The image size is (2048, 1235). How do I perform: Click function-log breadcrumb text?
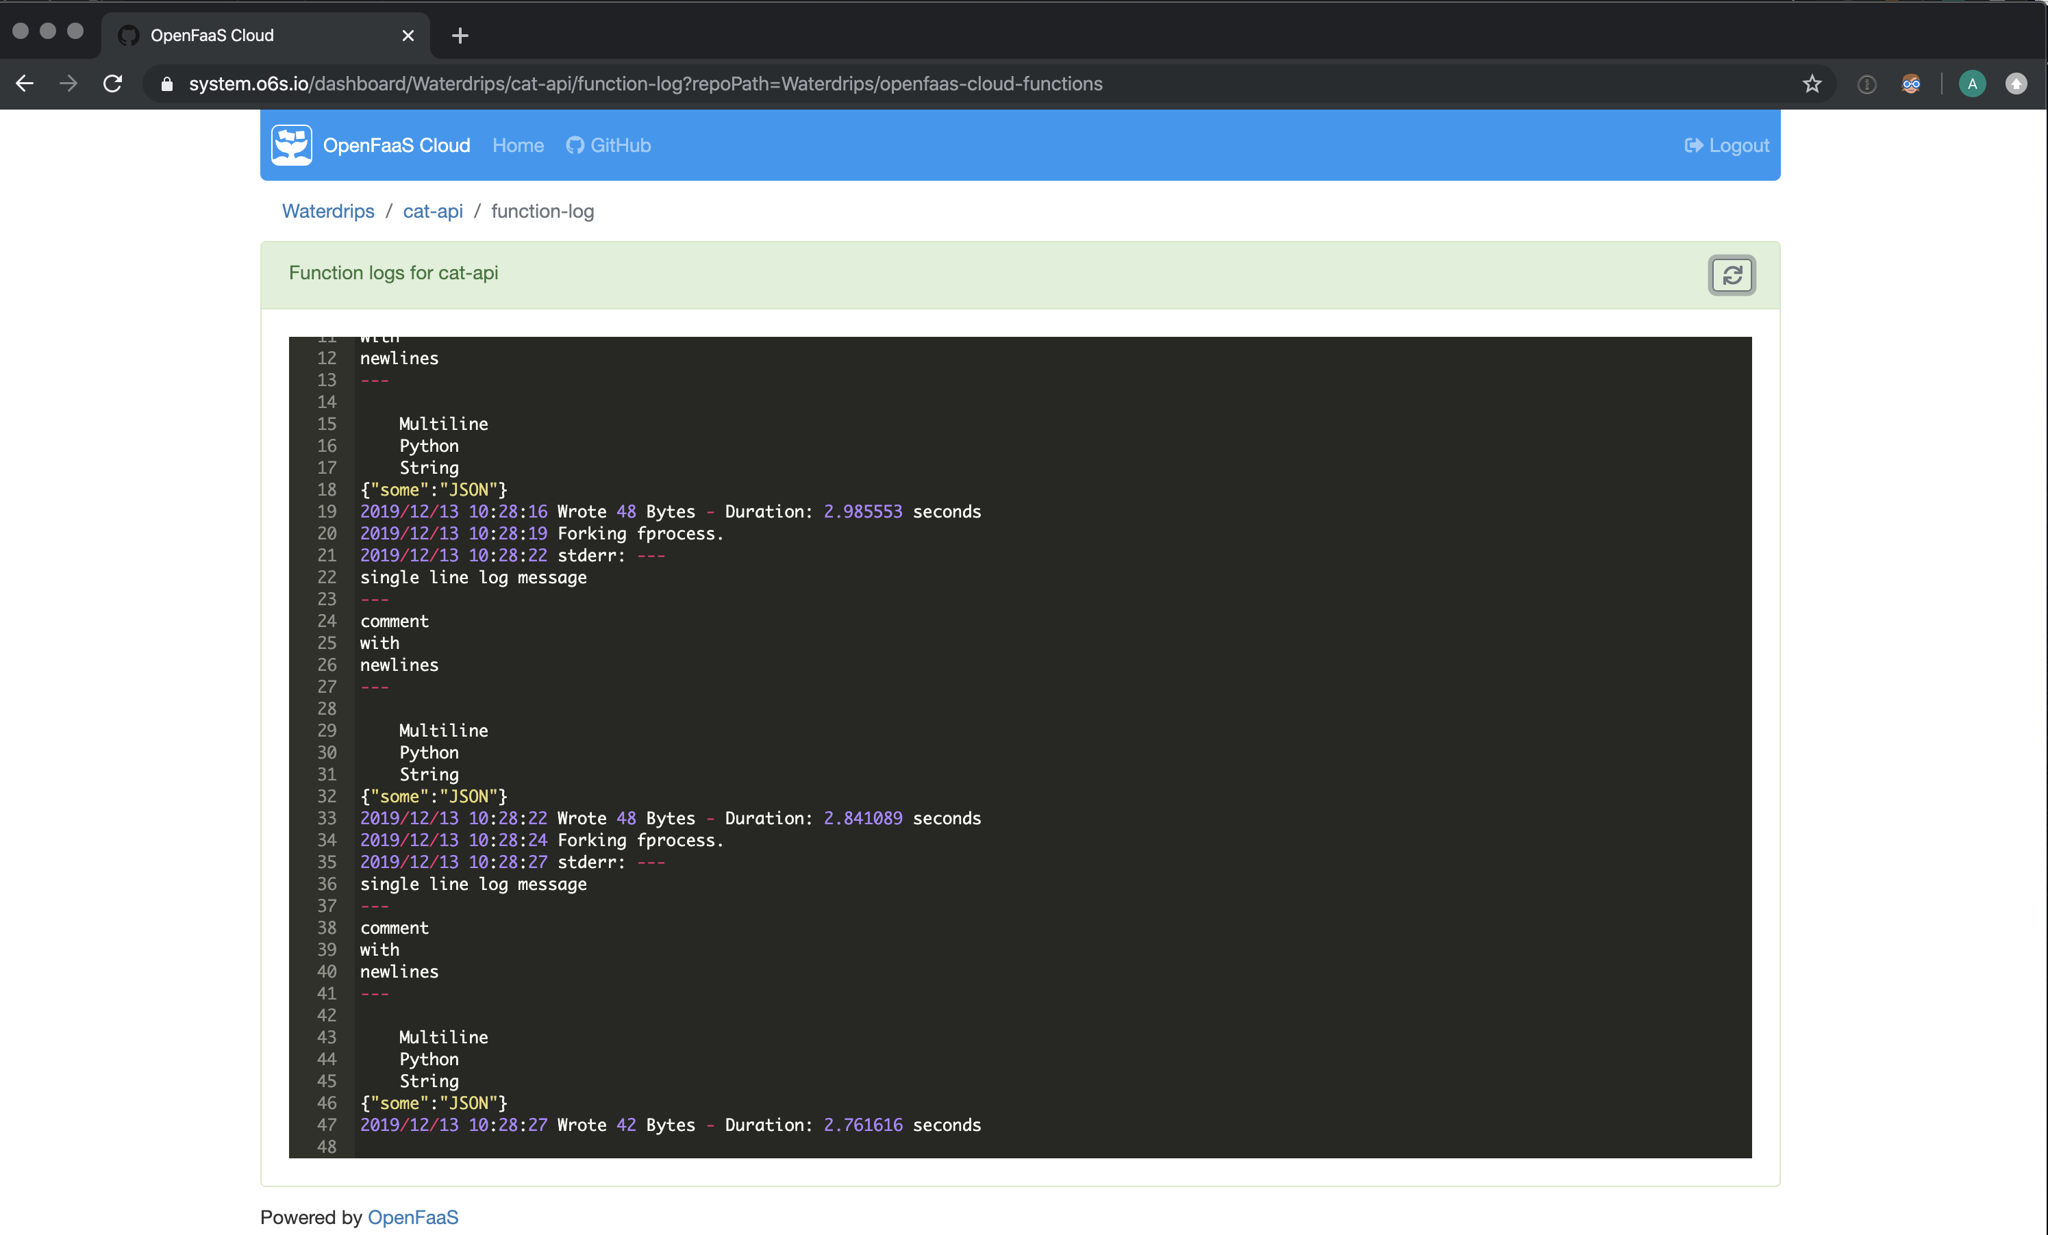coord(542,211)
